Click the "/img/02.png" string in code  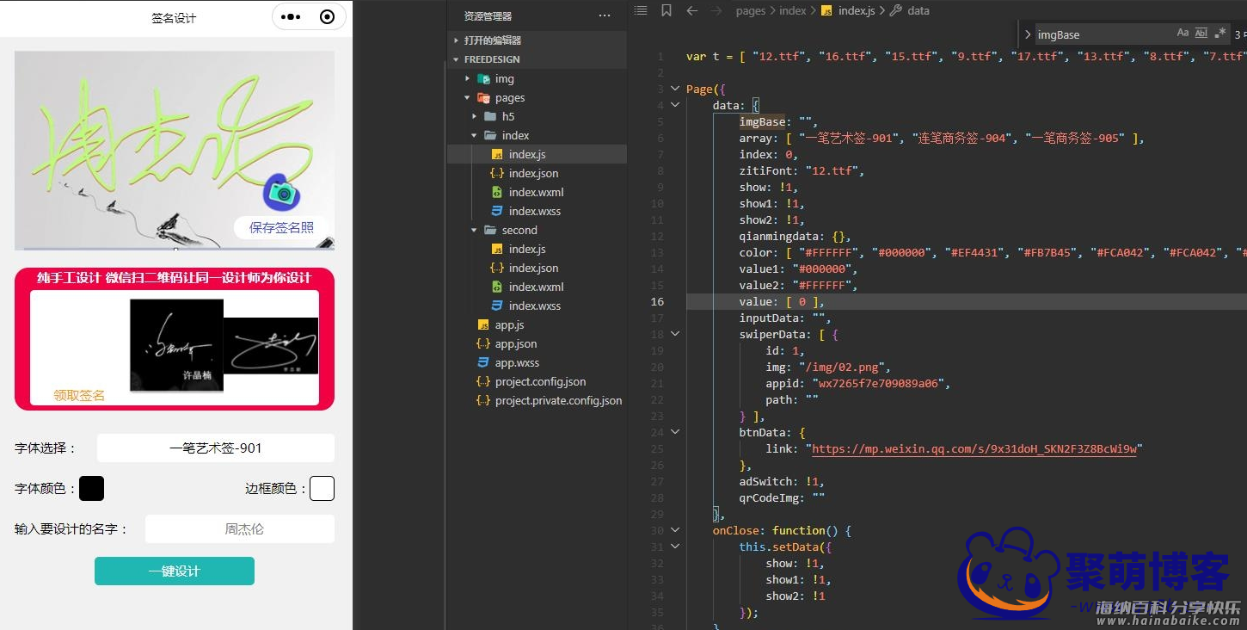click(844, 367)
